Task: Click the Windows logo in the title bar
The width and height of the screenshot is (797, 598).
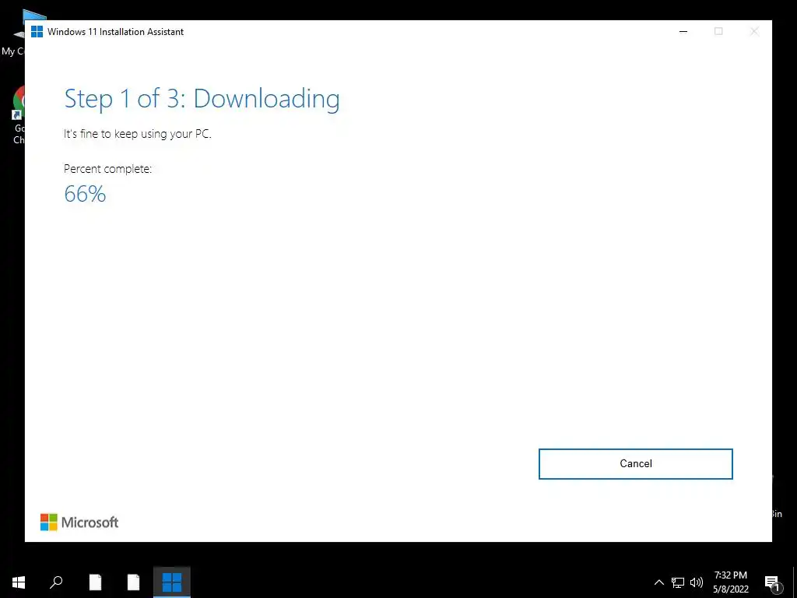Action: click(37, 31)
